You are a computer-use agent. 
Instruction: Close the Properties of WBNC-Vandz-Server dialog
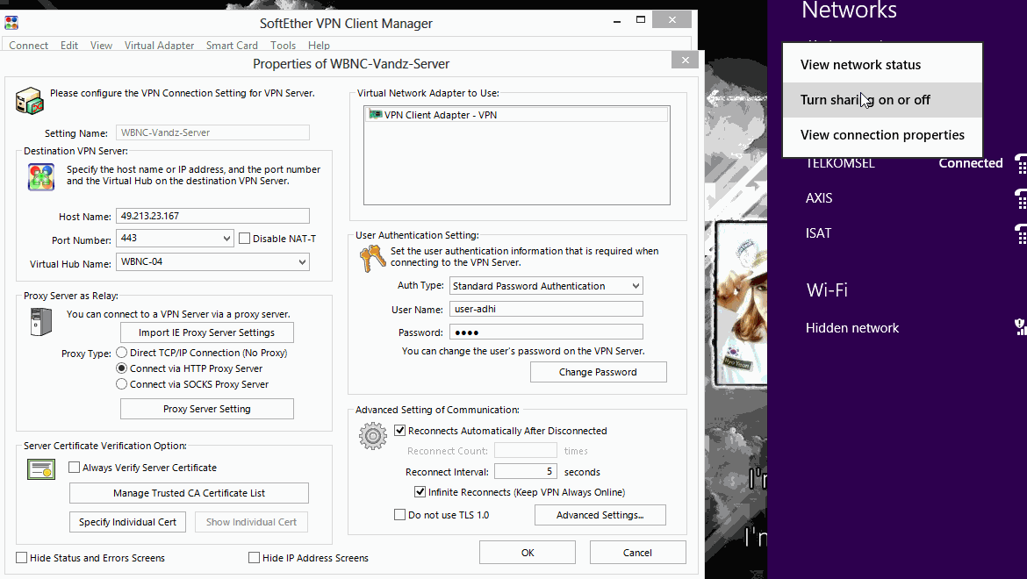685,61
